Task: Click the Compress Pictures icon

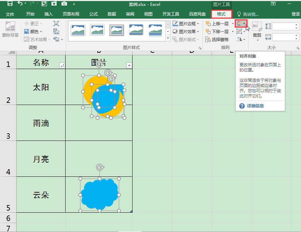Action: coord(56,23)
